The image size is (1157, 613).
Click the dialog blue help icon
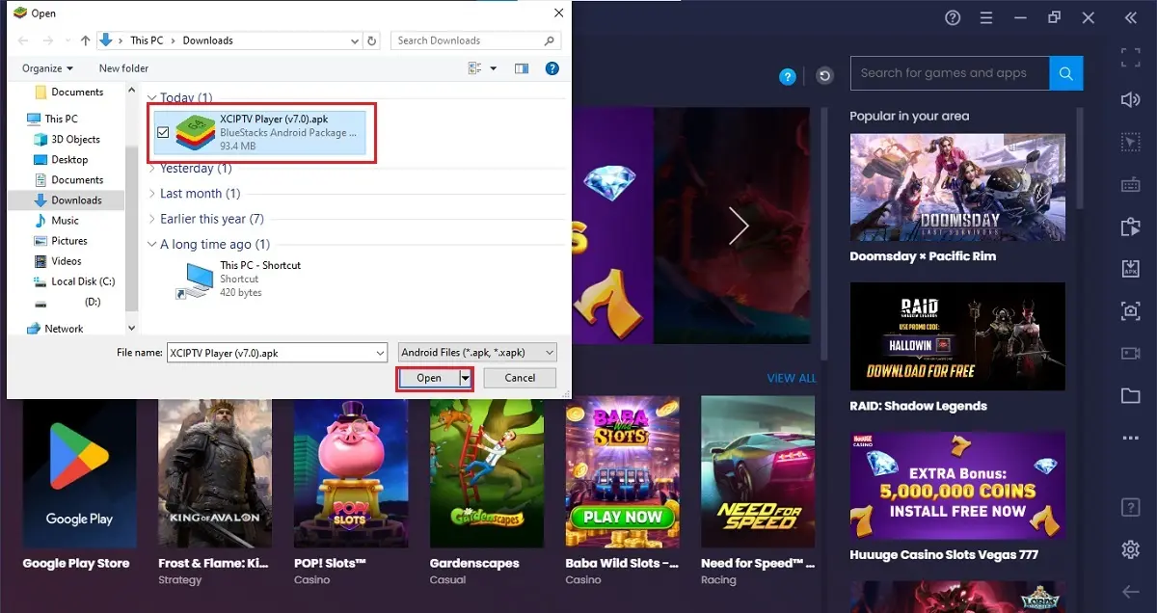(552, 68)
